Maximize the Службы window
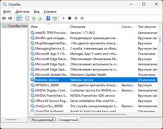163x129 pixels. (x=144, y=4)
